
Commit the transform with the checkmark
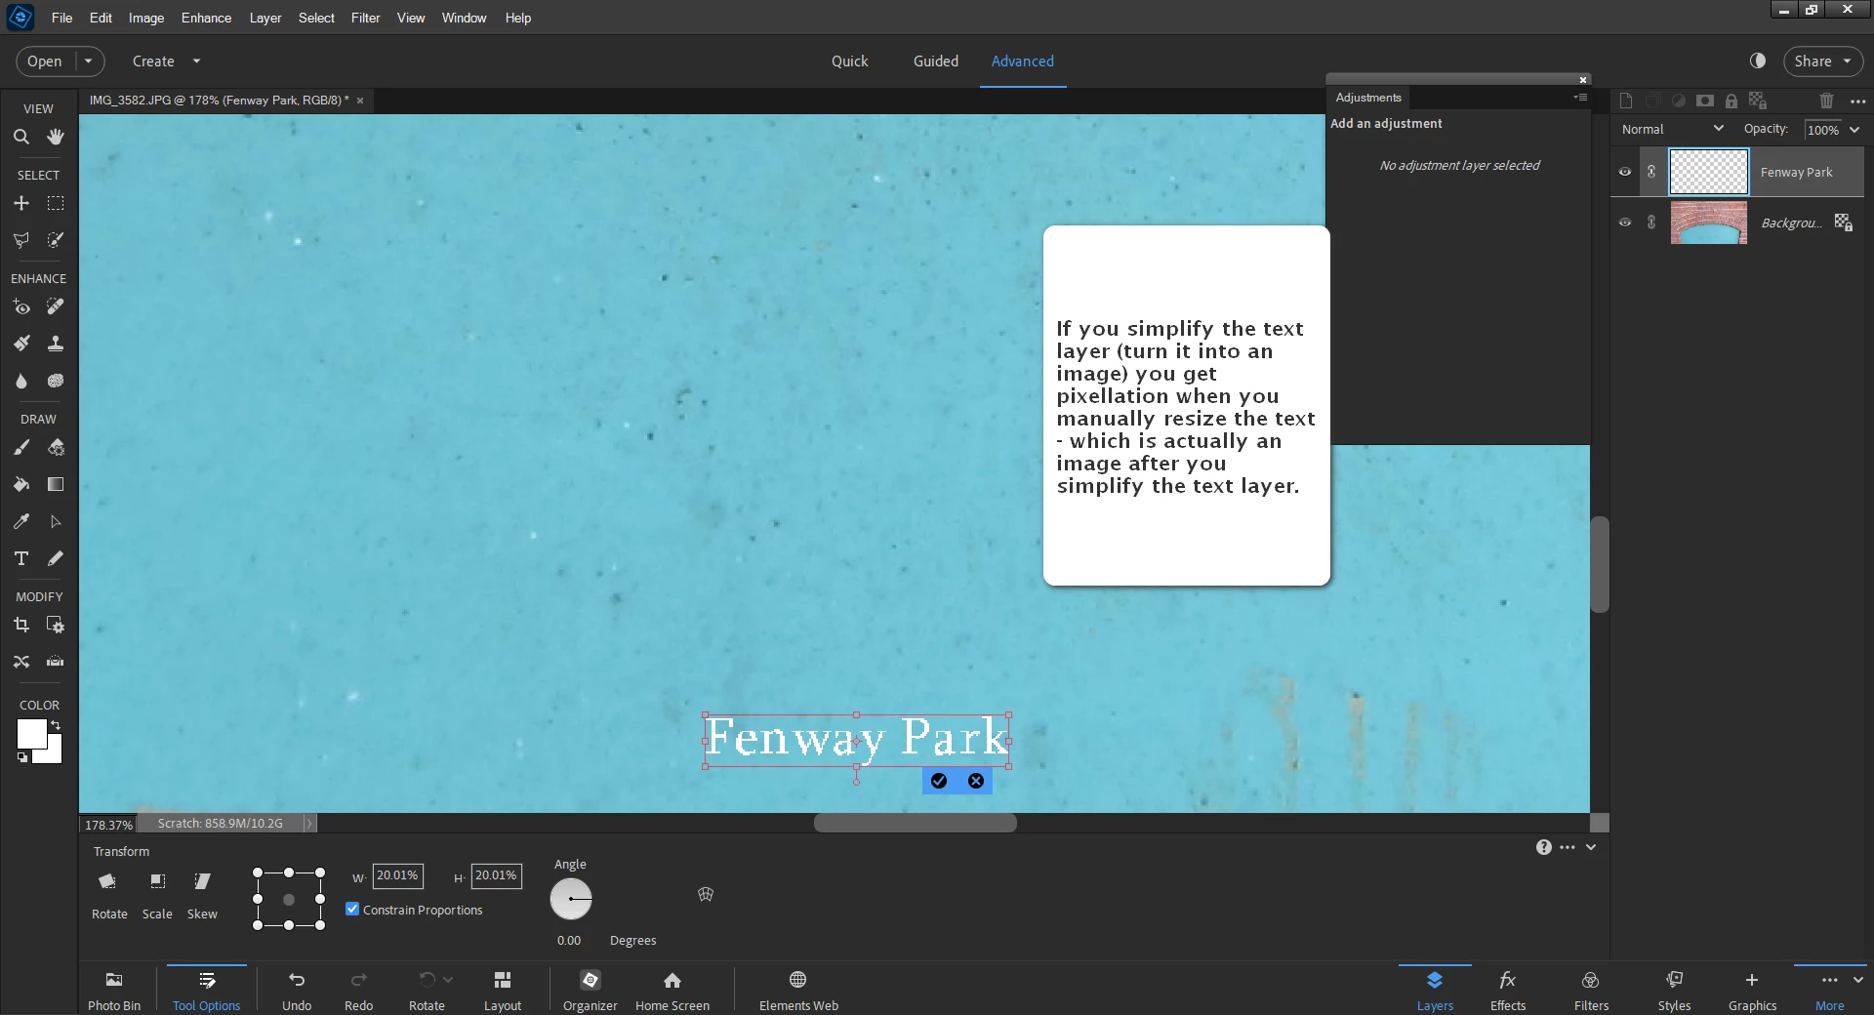coord(939,781)
